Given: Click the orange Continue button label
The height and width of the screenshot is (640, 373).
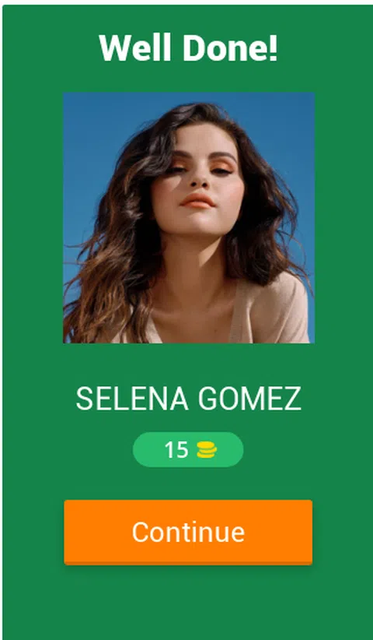Looking at the screenshot, I should coord(188,532).
